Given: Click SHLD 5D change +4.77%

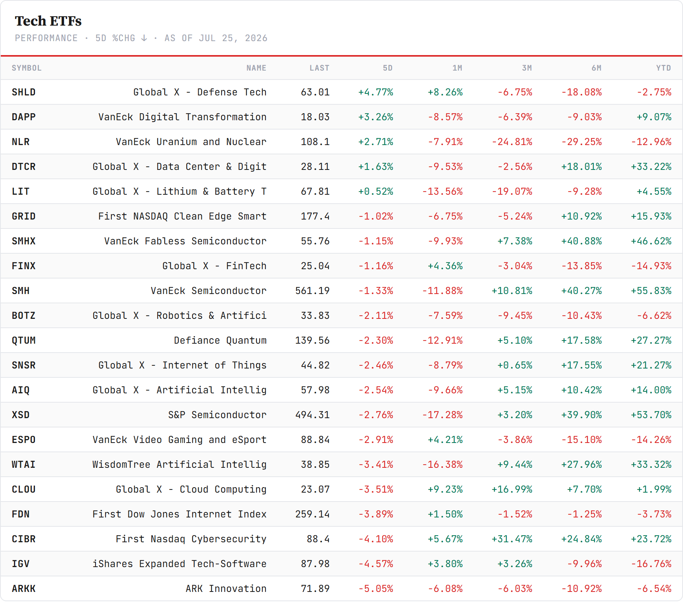Looking at the screenshot, I should [x=376, y=92].
